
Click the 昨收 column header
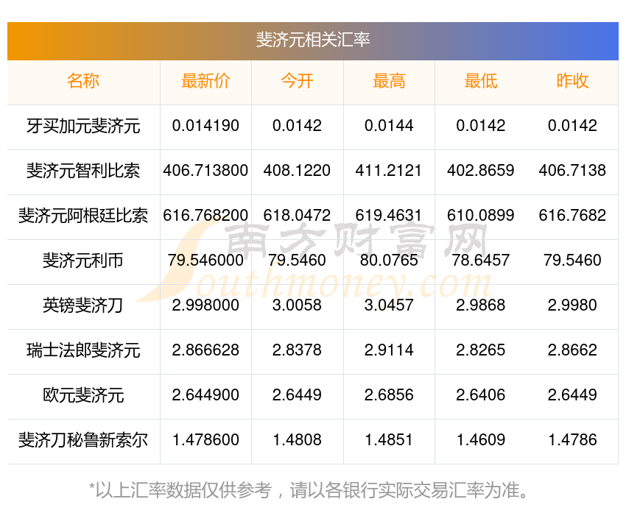[572, 81]
